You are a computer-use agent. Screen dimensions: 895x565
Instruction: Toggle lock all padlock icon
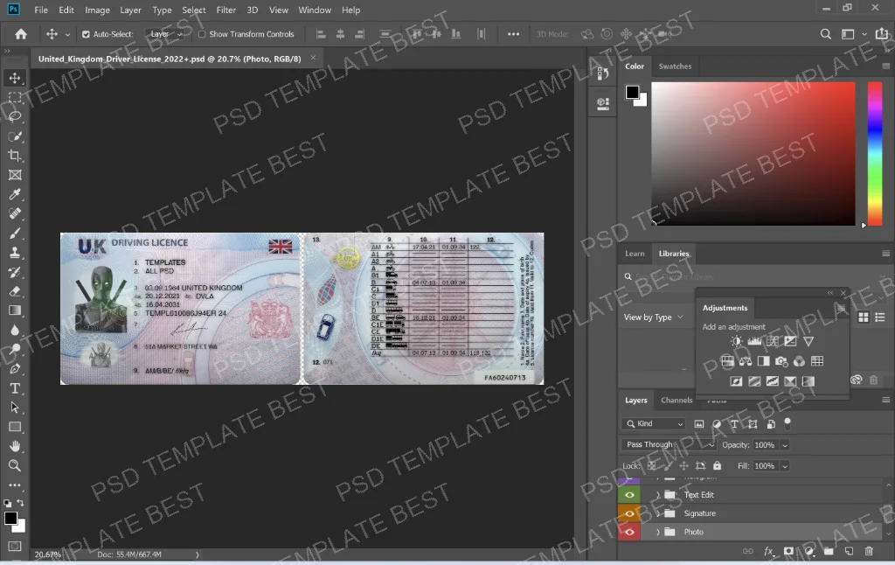click(718, 465)
